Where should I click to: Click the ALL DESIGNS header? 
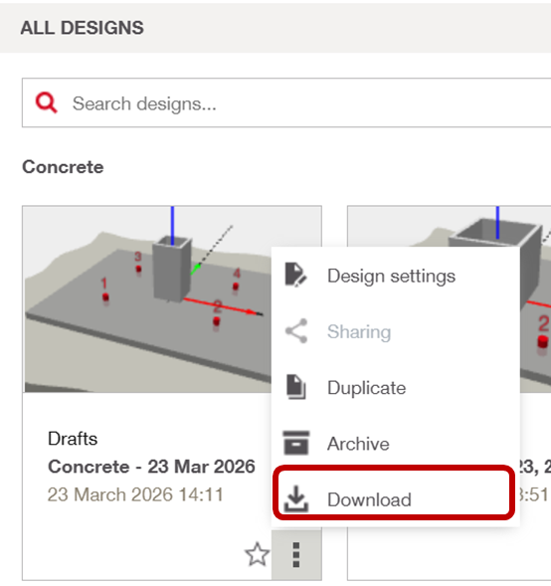coord(82,28)
